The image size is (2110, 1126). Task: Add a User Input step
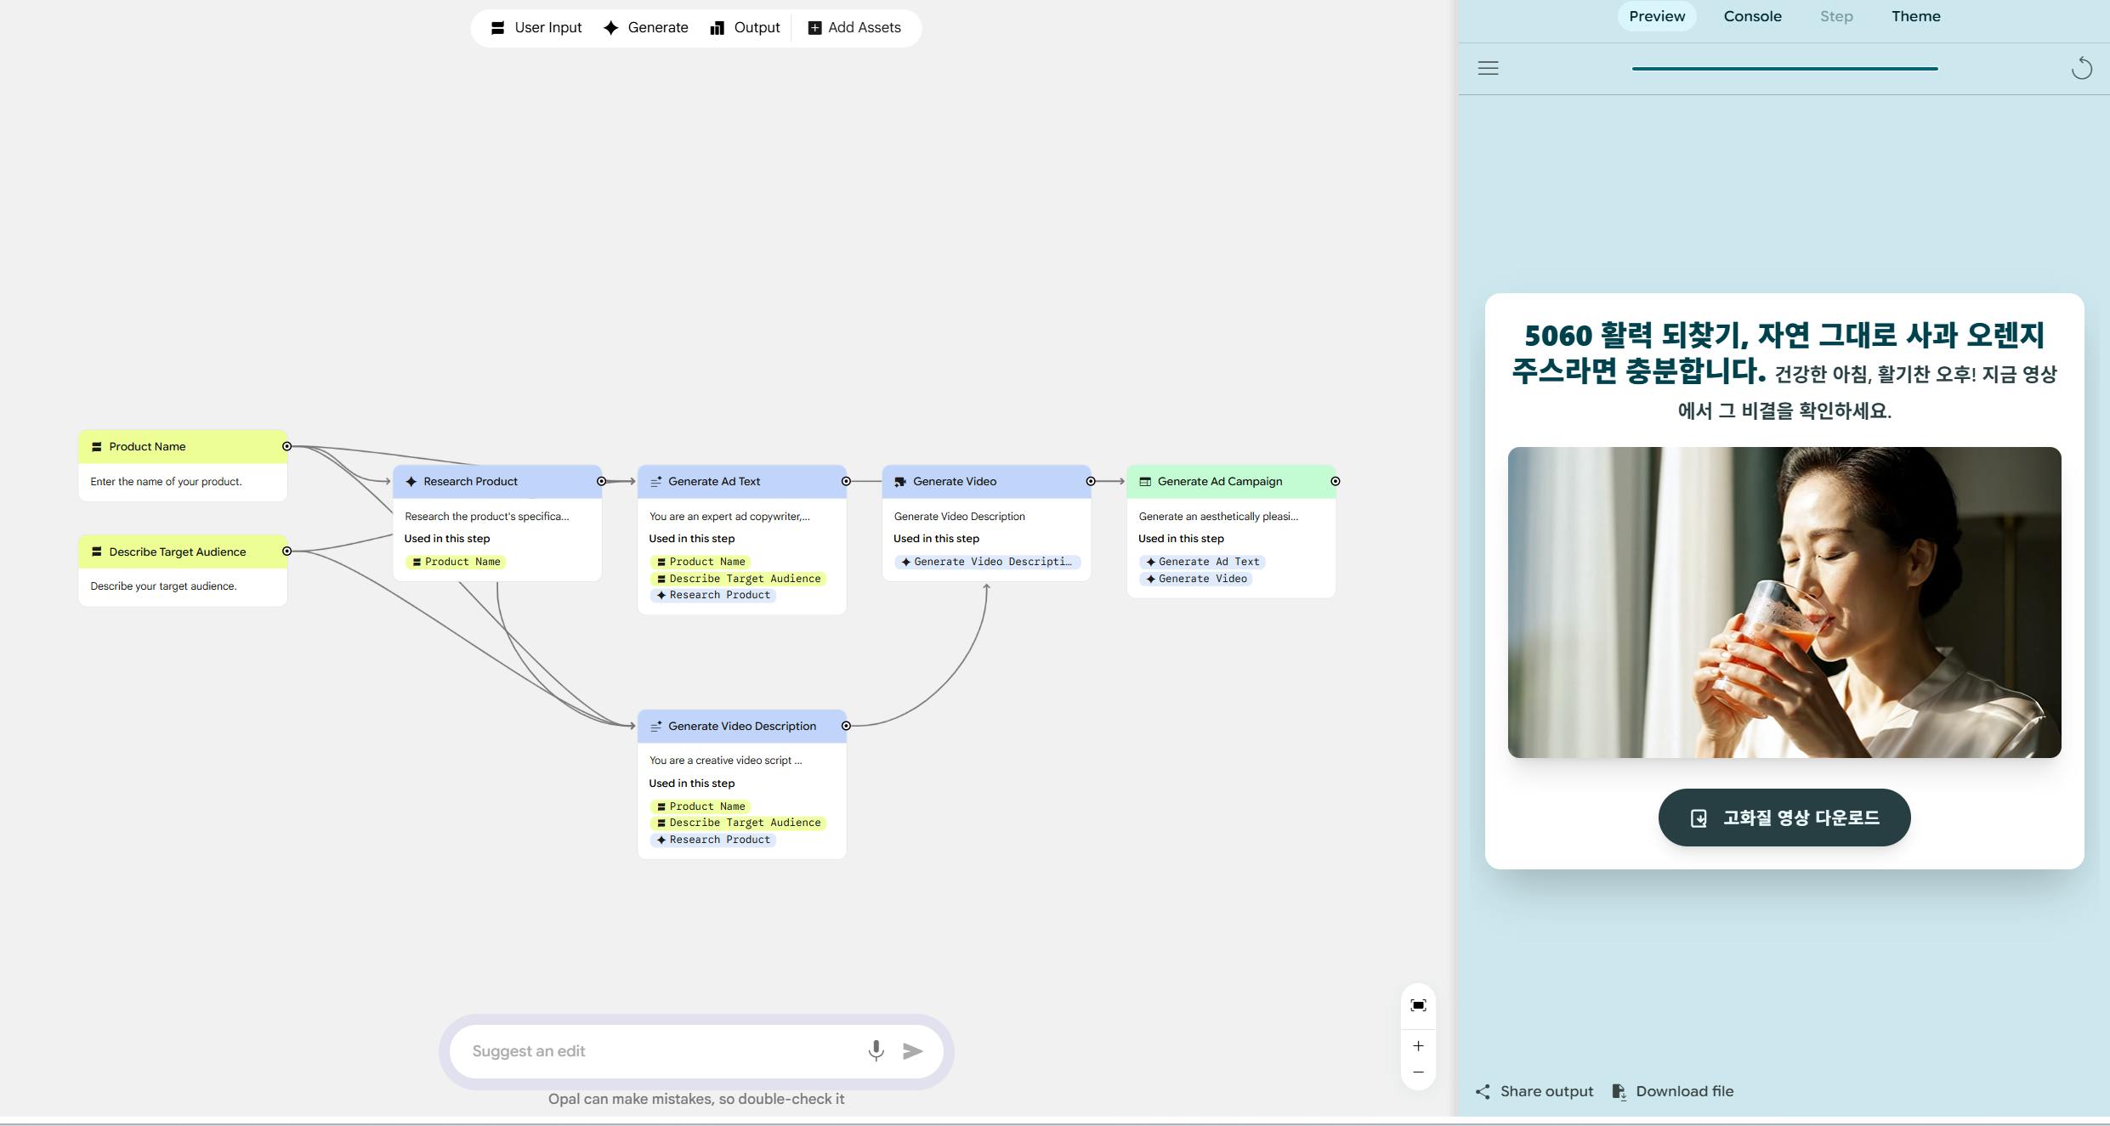click(x=536, y=28)
